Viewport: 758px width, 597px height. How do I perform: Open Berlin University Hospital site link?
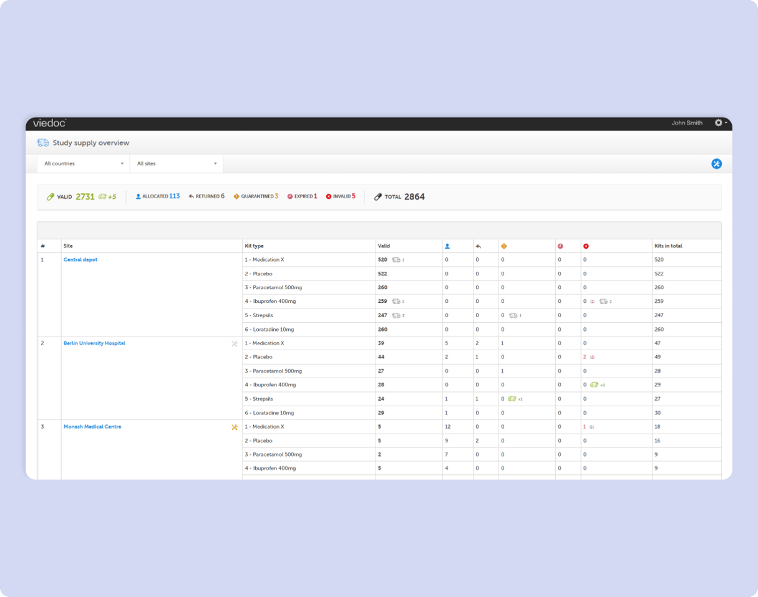(94, 343)
